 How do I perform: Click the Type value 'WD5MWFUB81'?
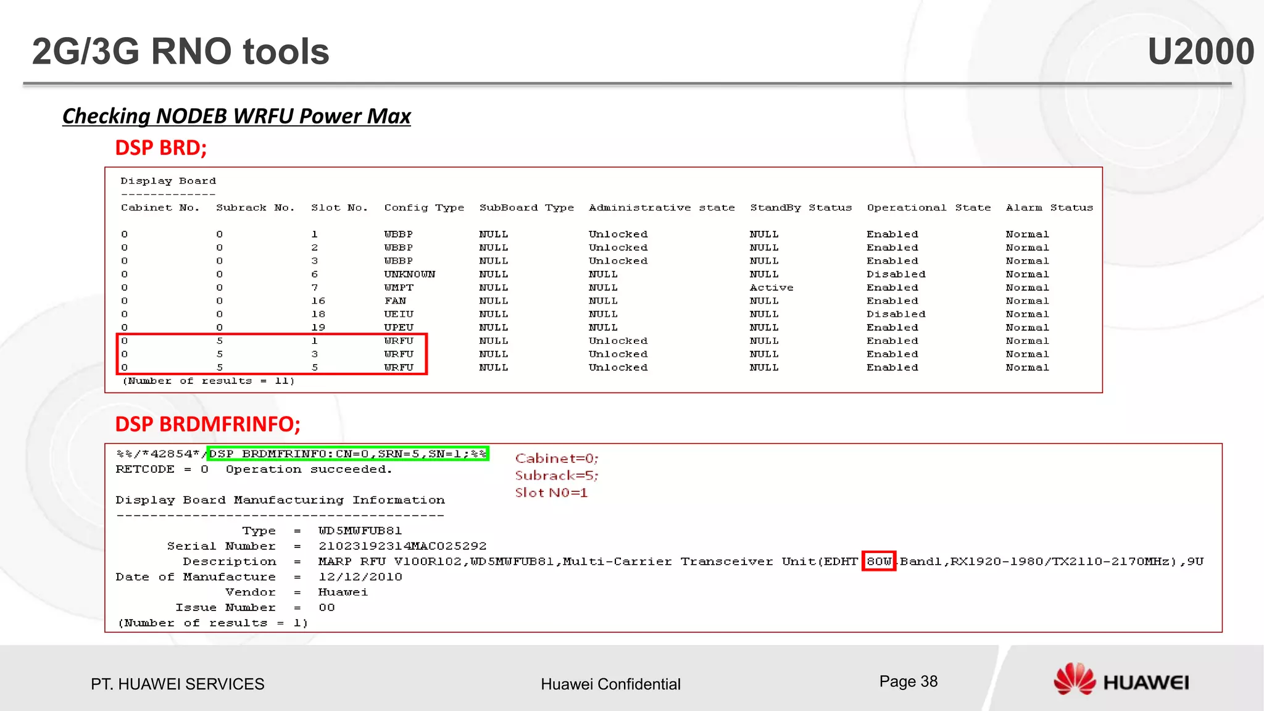[x=360, y=531]
